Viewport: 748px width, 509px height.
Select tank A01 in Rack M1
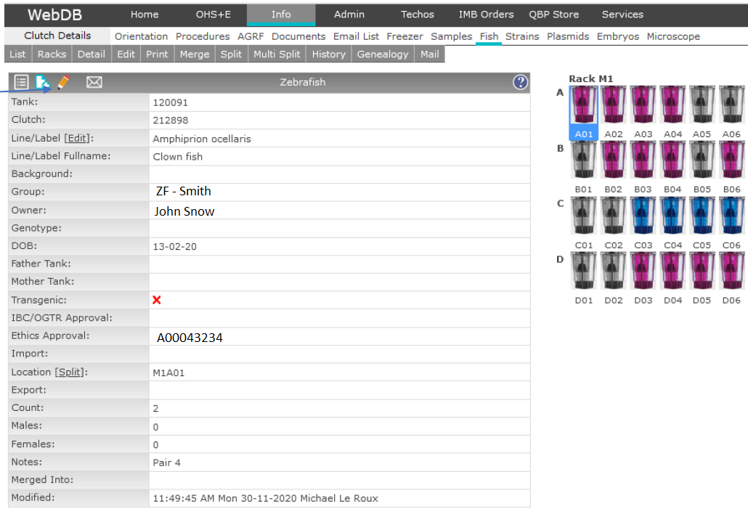tap(584, 107)
